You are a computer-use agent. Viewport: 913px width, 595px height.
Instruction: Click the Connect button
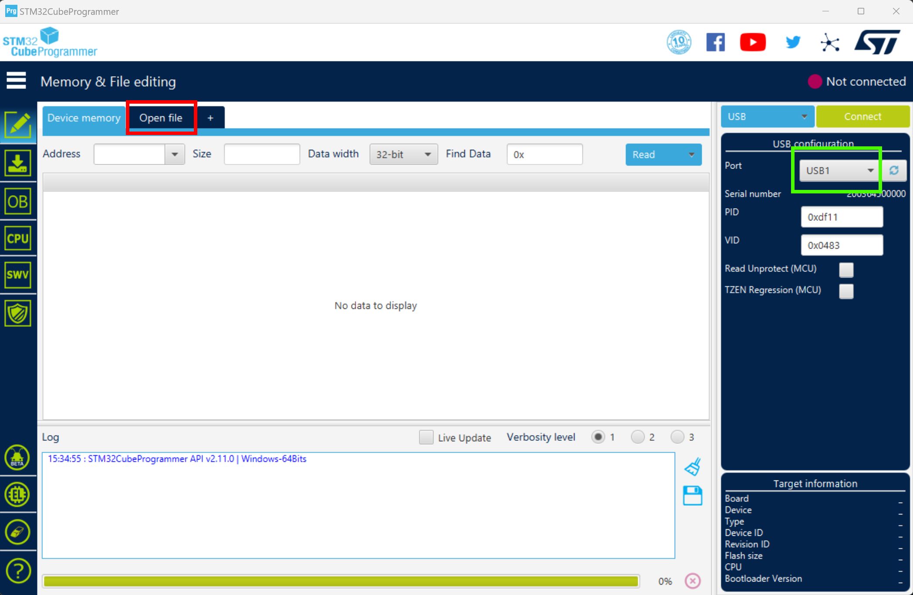[x=863, y=117]
